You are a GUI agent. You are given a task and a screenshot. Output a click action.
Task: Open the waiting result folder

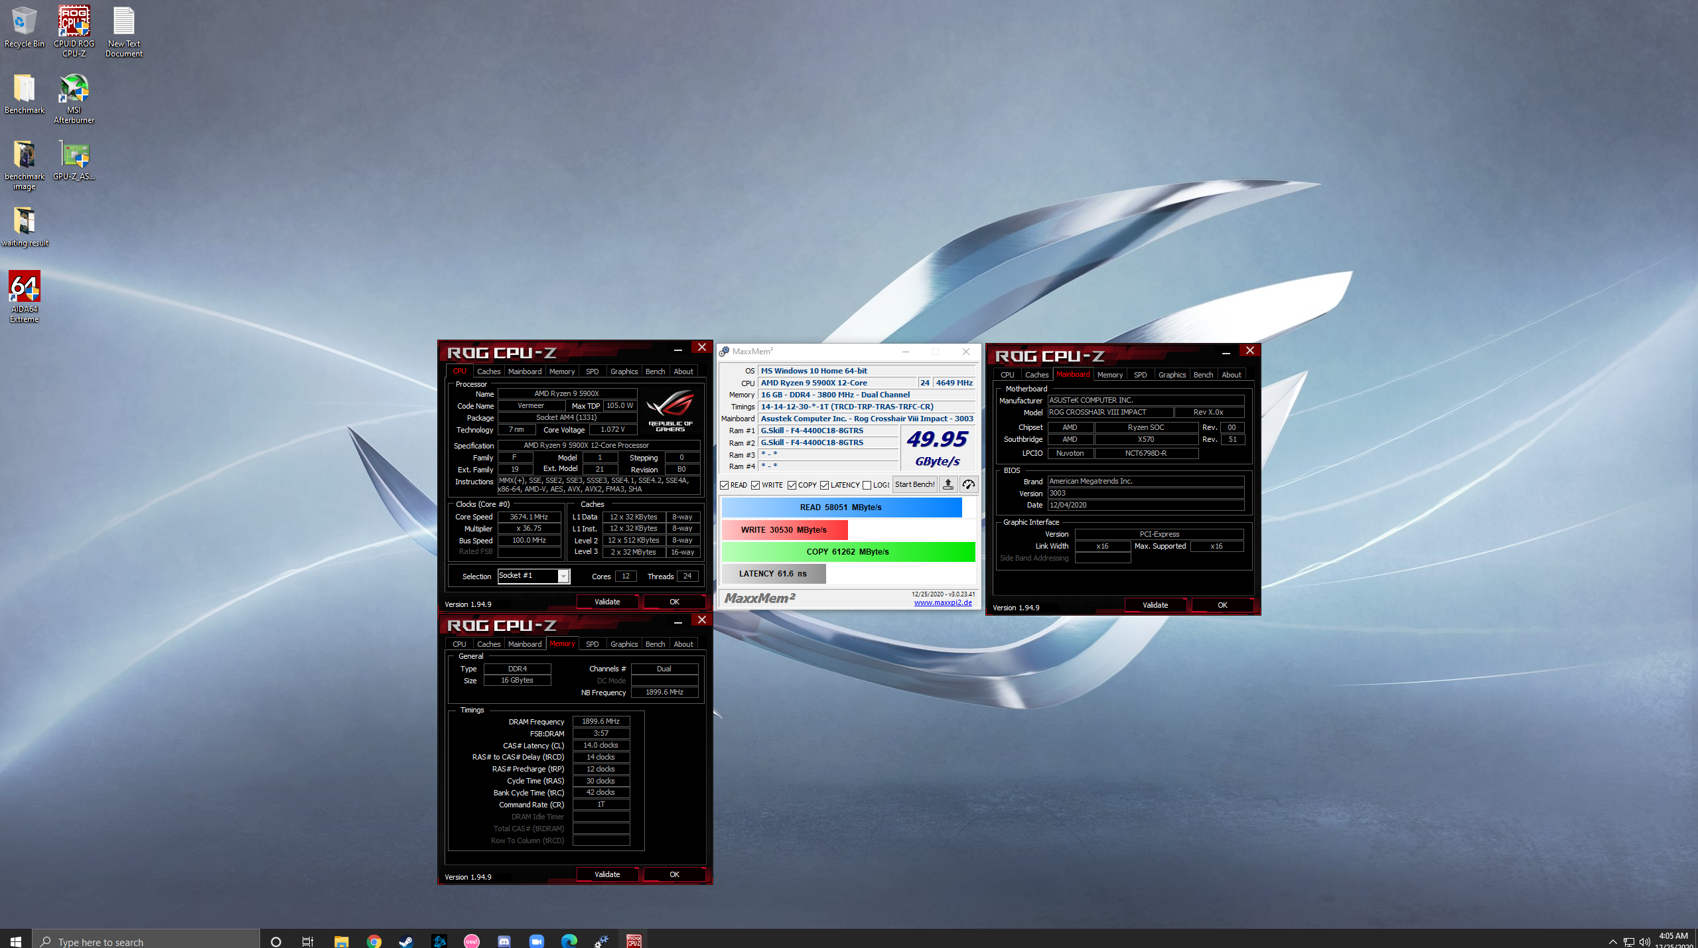(x=24, y=226)
